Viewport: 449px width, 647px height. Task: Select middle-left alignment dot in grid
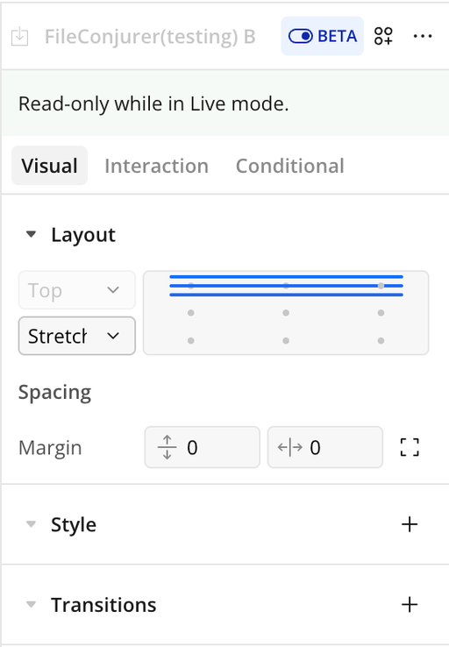190,313
